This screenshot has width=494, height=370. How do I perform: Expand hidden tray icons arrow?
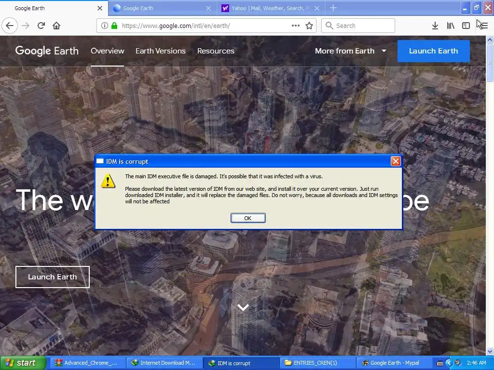tap(449, 363)
